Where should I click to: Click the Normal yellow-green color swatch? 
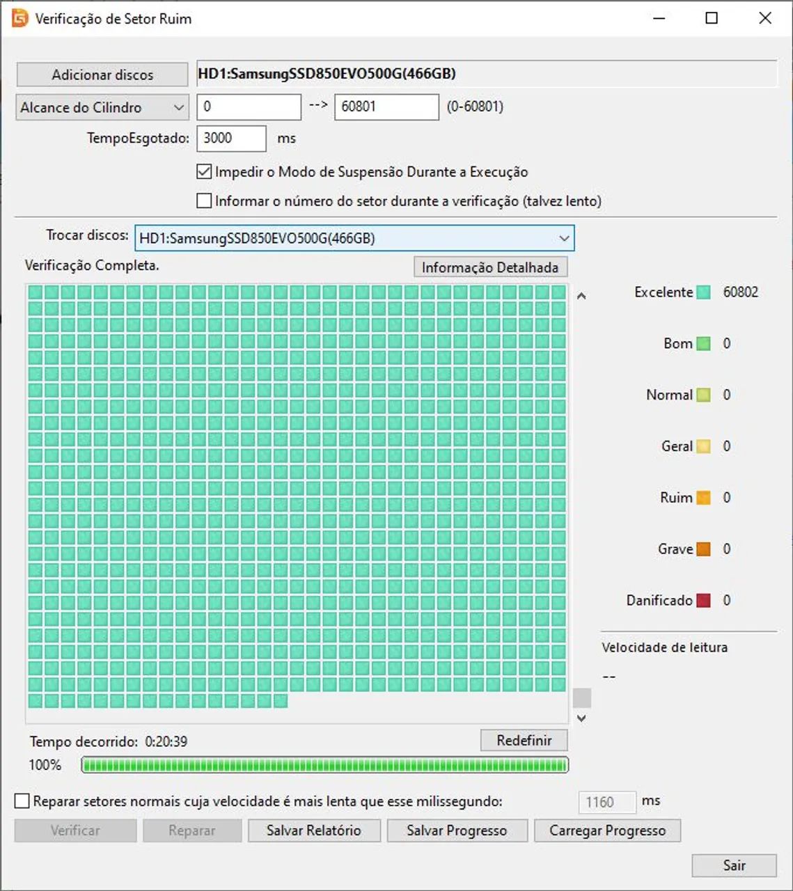pyautogui.click(x=704, y=395)
